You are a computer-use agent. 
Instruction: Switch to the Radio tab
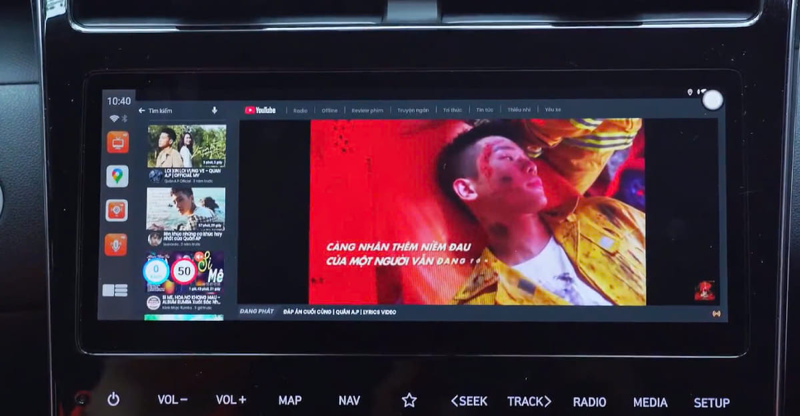click(x=300, y=110)
